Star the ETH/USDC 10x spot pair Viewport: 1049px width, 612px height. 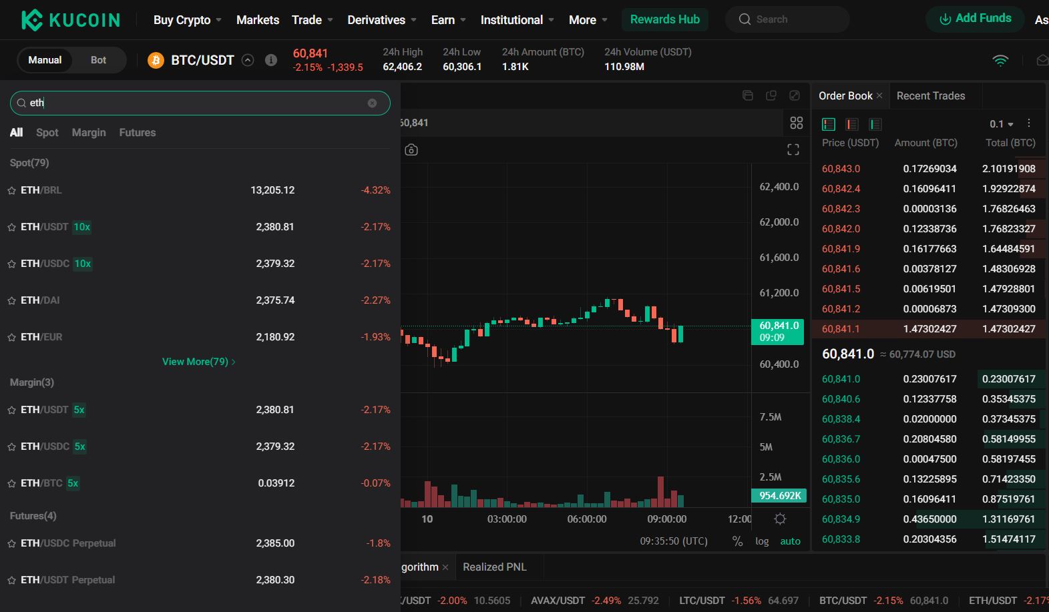[11, 264]
